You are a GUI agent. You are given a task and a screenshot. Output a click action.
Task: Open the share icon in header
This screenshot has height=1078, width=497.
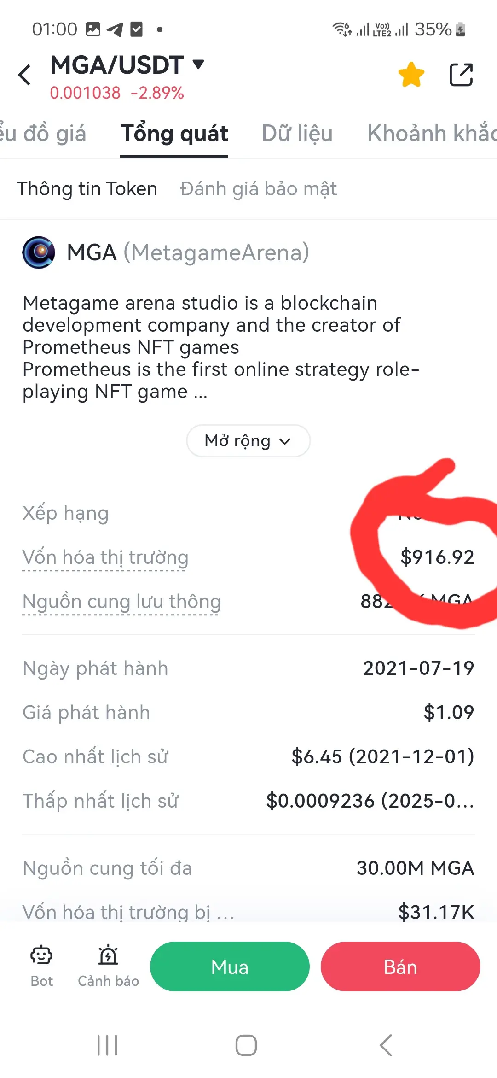[461, 75]
